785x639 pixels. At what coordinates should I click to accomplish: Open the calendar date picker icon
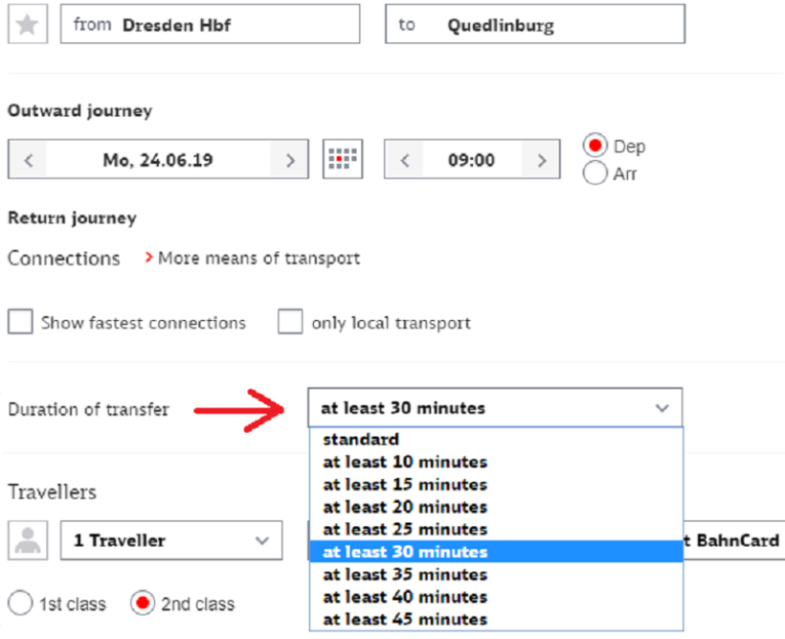pos(343,160)
